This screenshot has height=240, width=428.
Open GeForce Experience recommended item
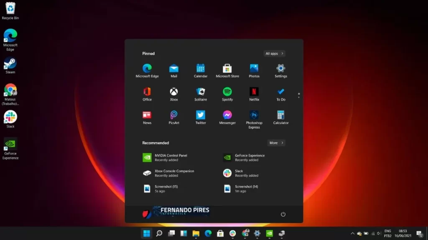pyautogui.click(x=244, y=157)
